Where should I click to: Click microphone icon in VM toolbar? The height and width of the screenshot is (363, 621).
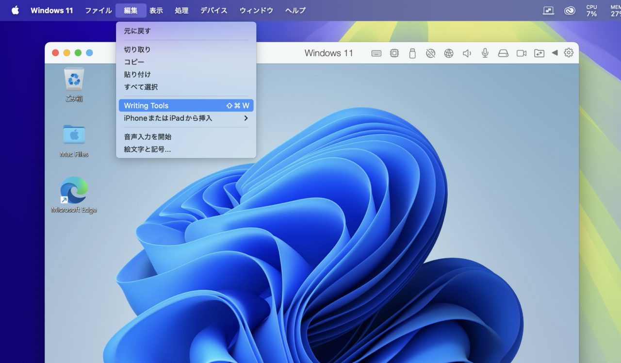485,53
